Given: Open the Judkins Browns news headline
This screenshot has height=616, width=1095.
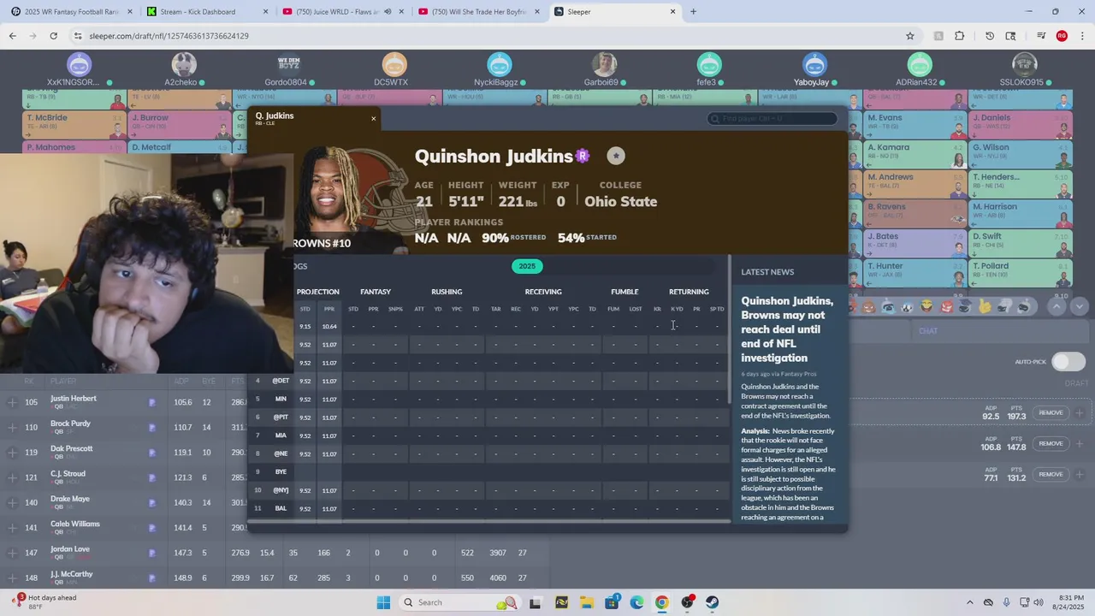Looking at the screenshot, I should [787, 329].
